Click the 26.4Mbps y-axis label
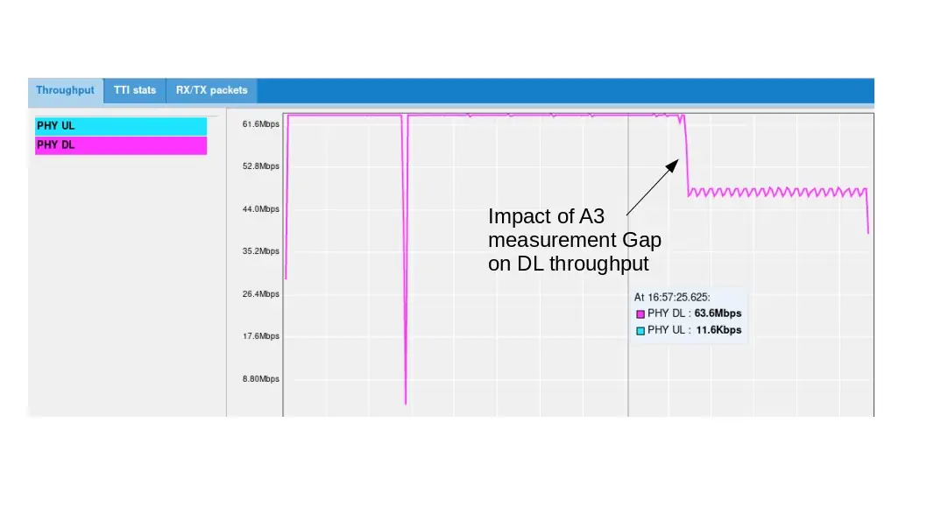The height and width of the screenshot is (521, 927). [x=261, y=294]
